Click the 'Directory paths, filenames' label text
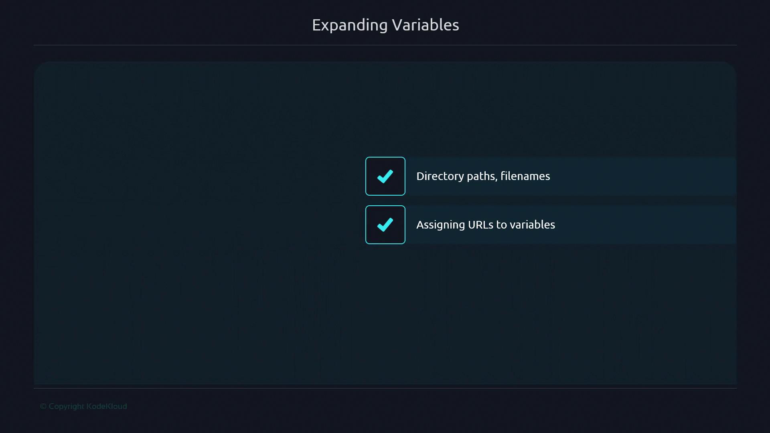Screen dimensions: 770x433 pyautogui.click(x=483, y=176)
